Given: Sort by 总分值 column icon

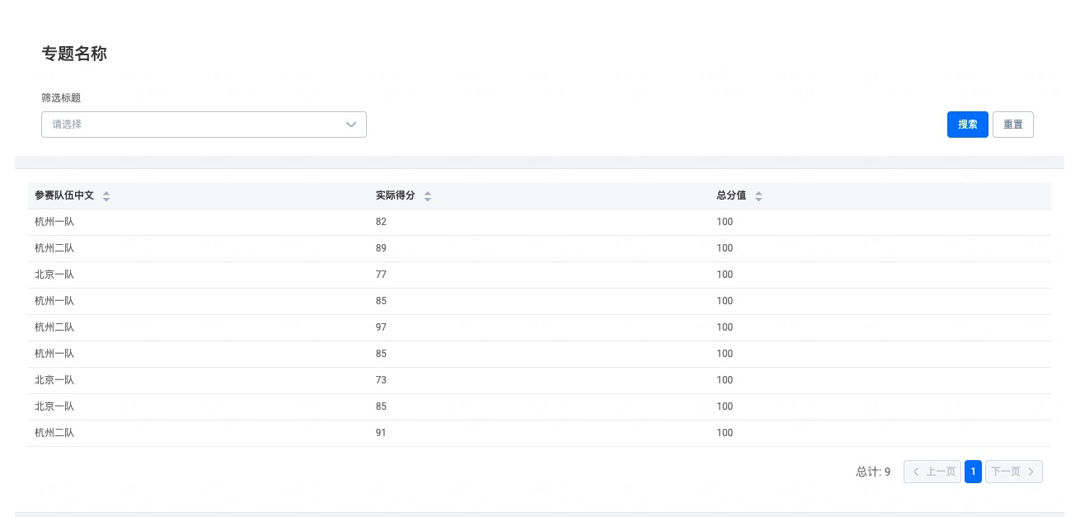Looking at the screenshot, I should coord(758,196).
